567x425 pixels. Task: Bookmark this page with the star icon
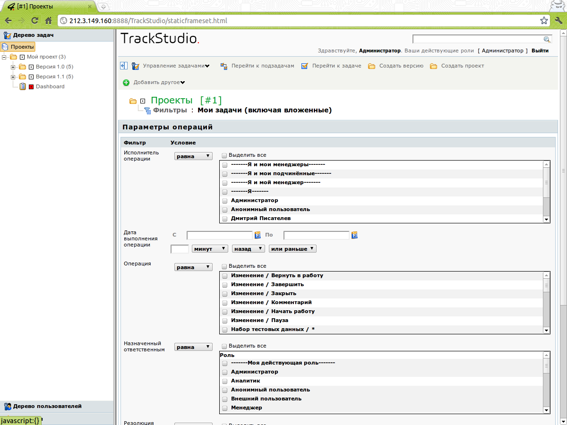[544, 21]
